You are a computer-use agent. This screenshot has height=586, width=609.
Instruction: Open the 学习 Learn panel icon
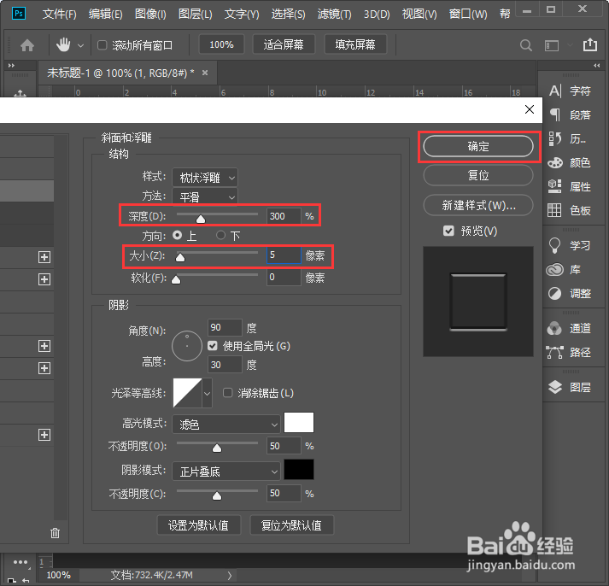[x=554, y=245]
